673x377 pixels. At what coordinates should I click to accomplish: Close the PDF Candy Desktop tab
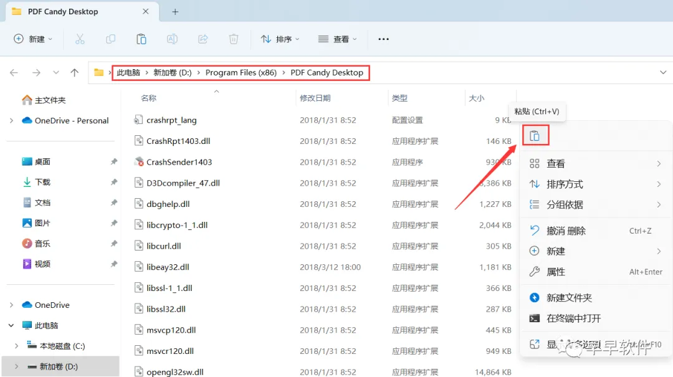click(x=145, y=12)
